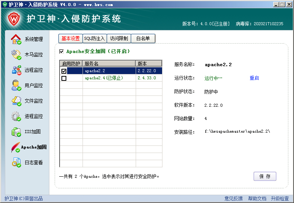This screenshot has height=203, width=294.
Task: Select 文件监控 sidebar label
Action: tap(34, 101)
